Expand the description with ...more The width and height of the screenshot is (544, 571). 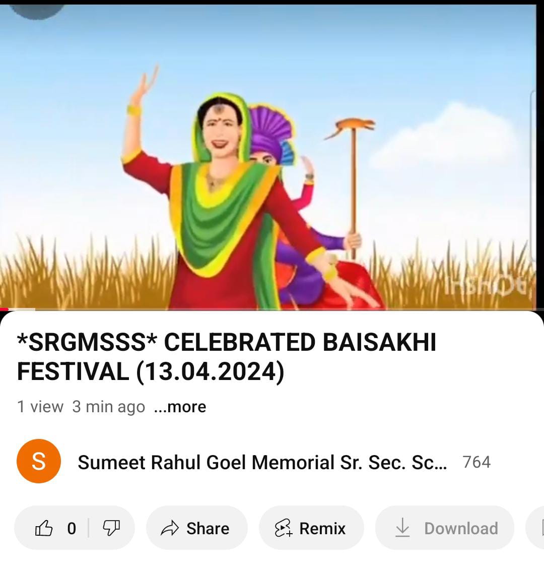[180, 407]
